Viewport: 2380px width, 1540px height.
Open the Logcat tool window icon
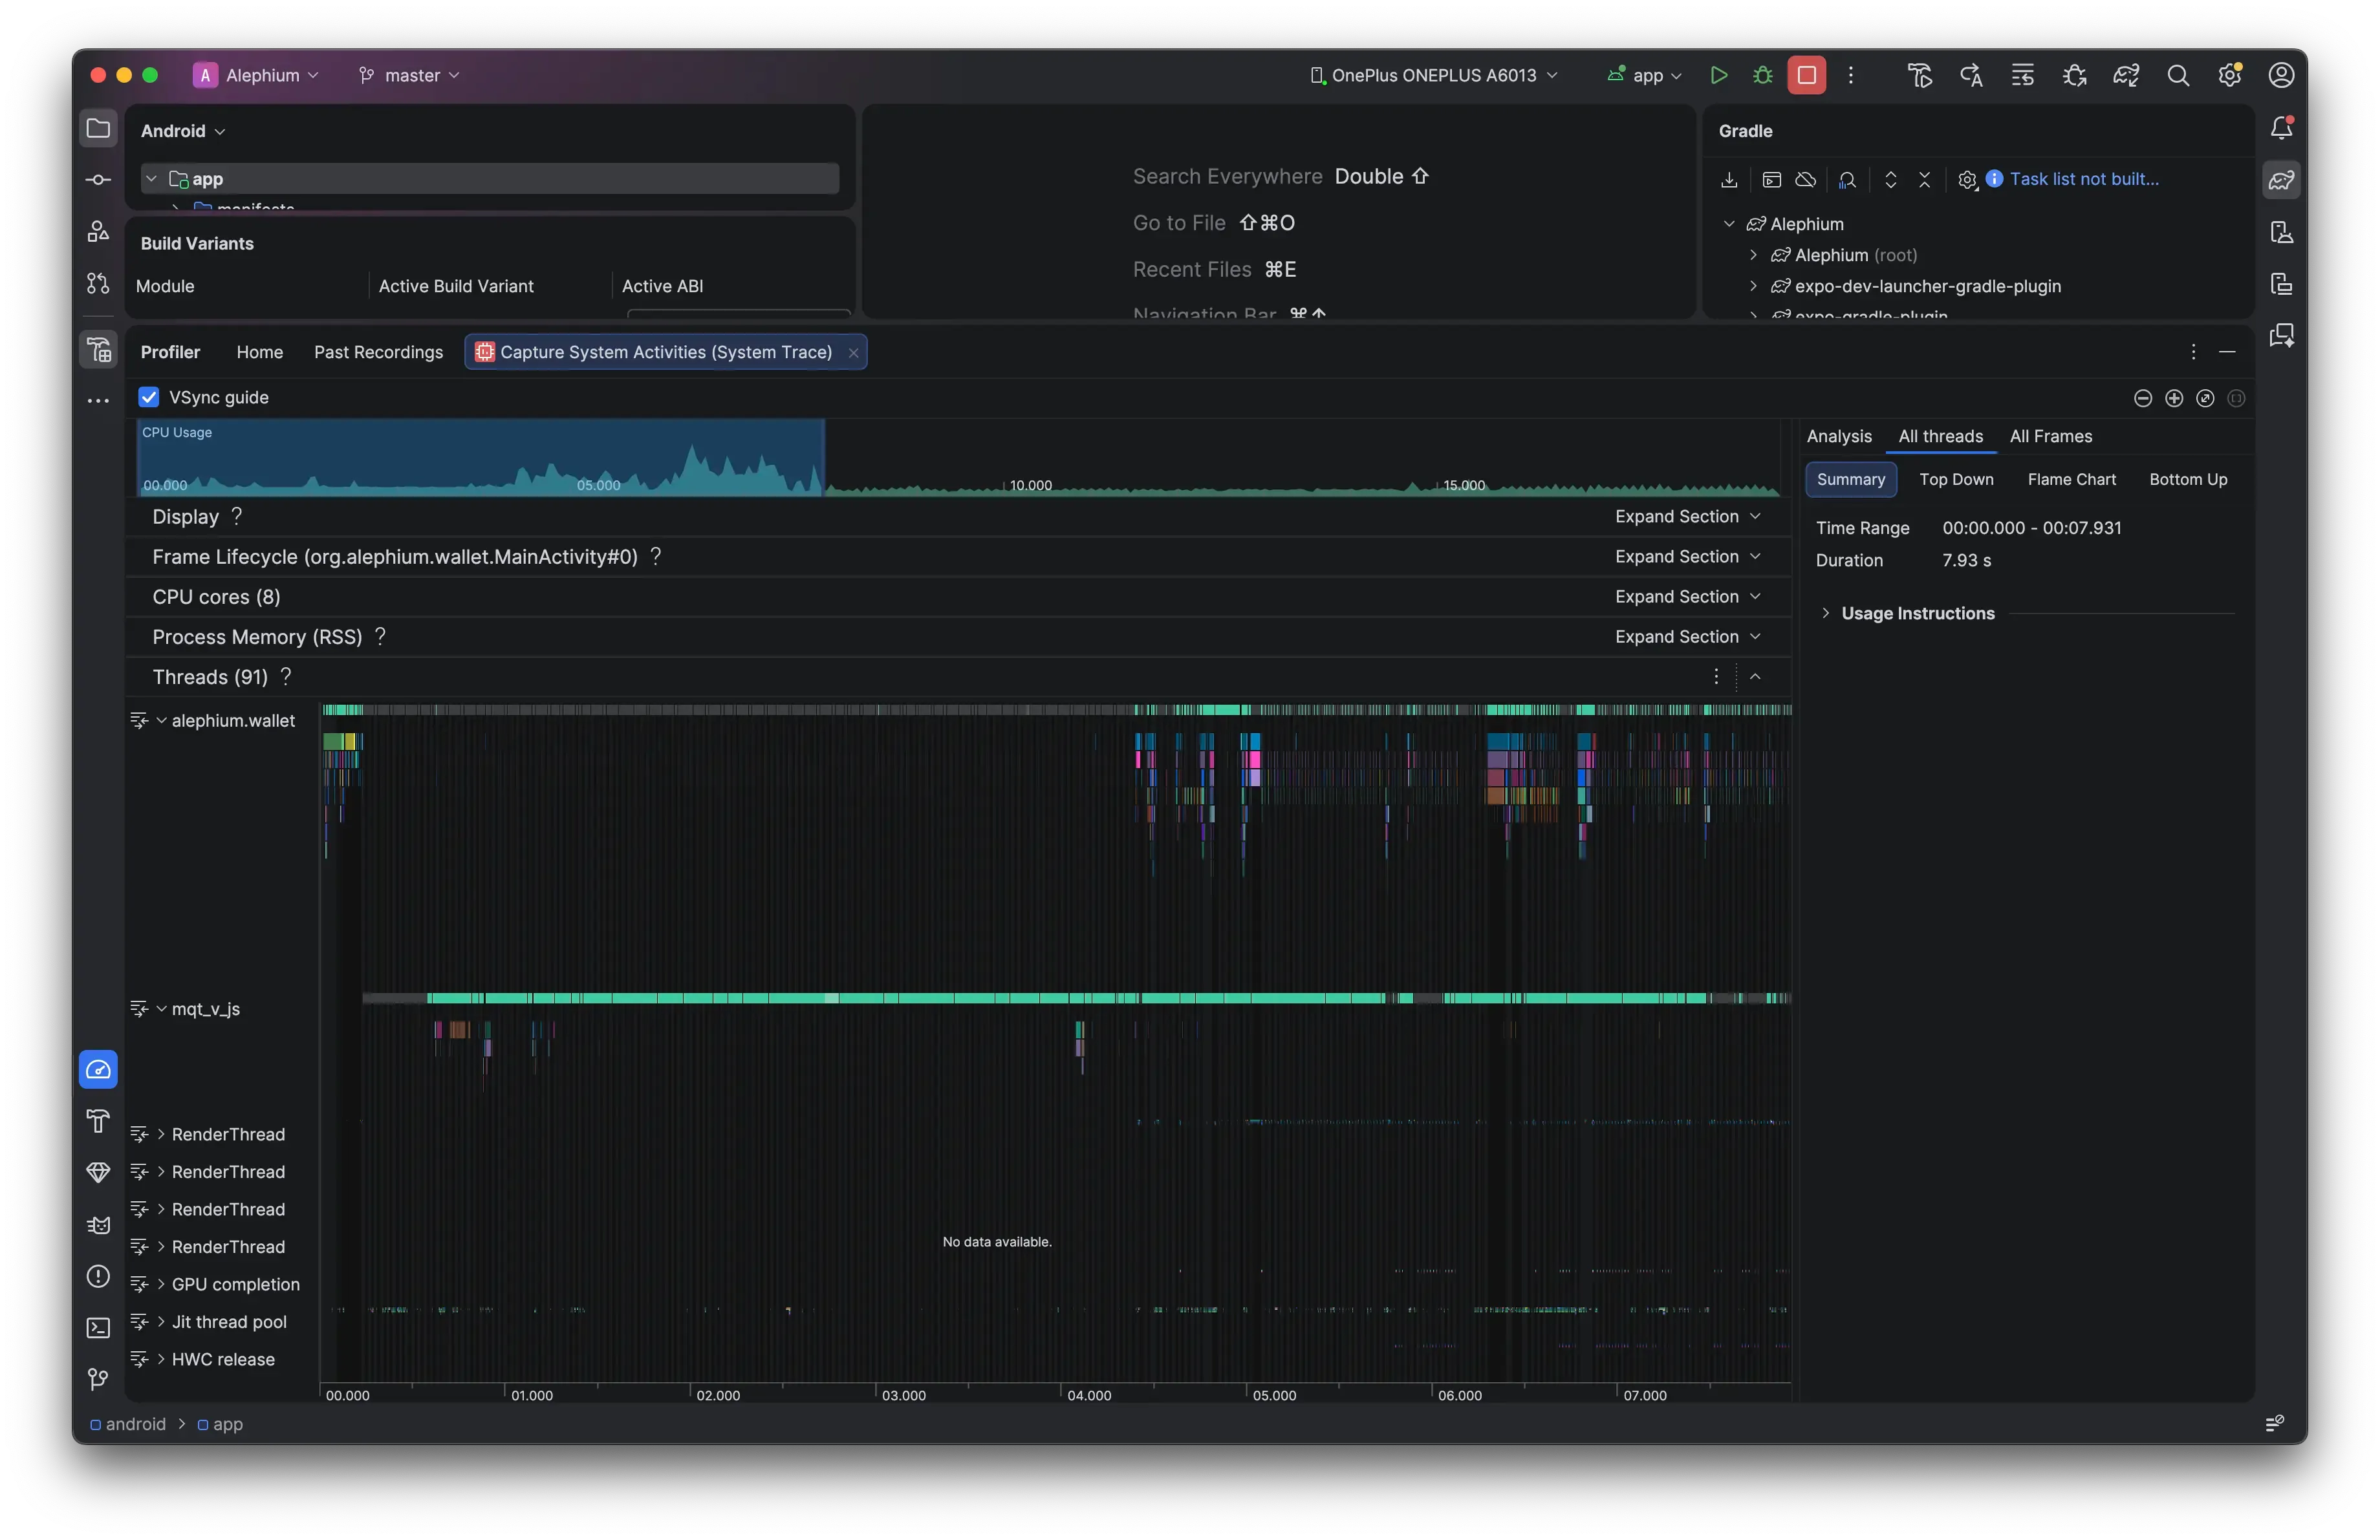pos(98,1225)
